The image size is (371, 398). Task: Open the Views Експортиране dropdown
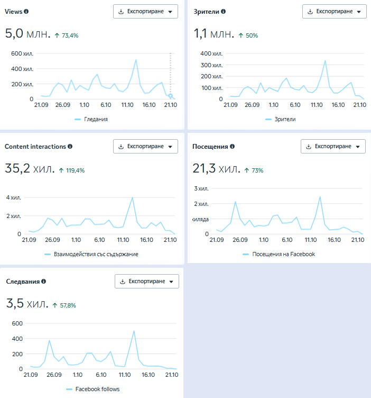click(x=145, y=12)
